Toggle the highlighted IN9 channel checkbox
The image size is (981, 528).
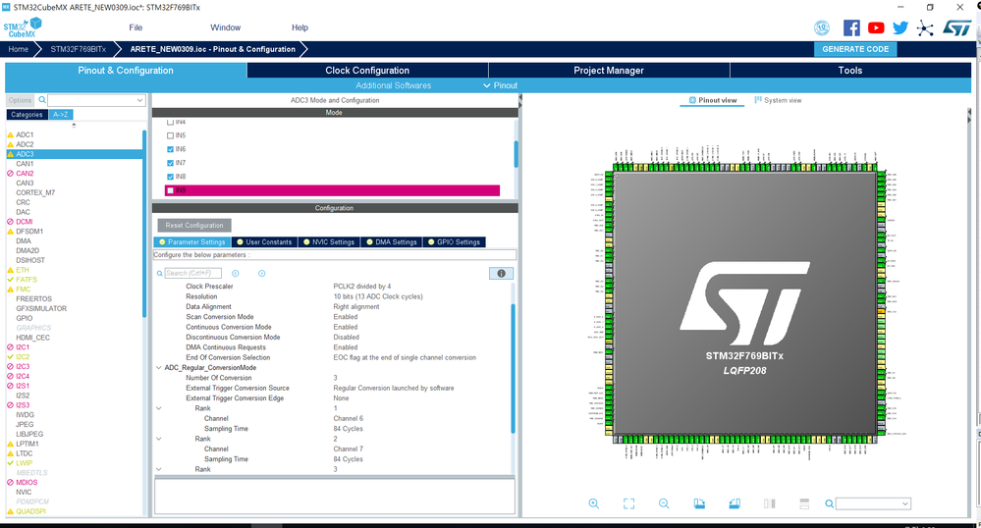tap(170, 190)
